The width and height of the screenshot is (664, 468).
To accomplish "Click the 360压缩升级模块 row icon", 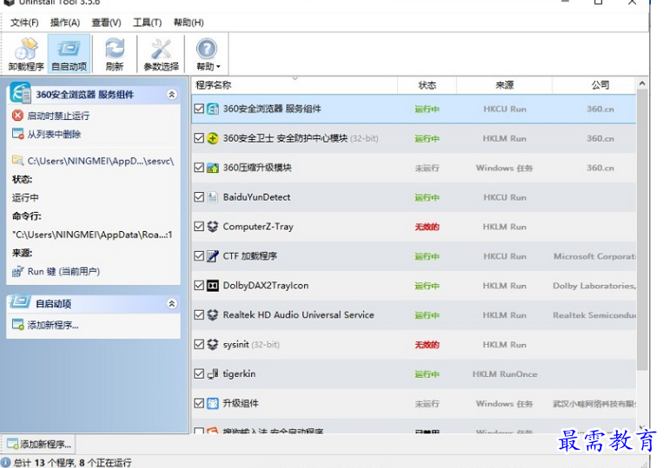I will click(213, 168).
